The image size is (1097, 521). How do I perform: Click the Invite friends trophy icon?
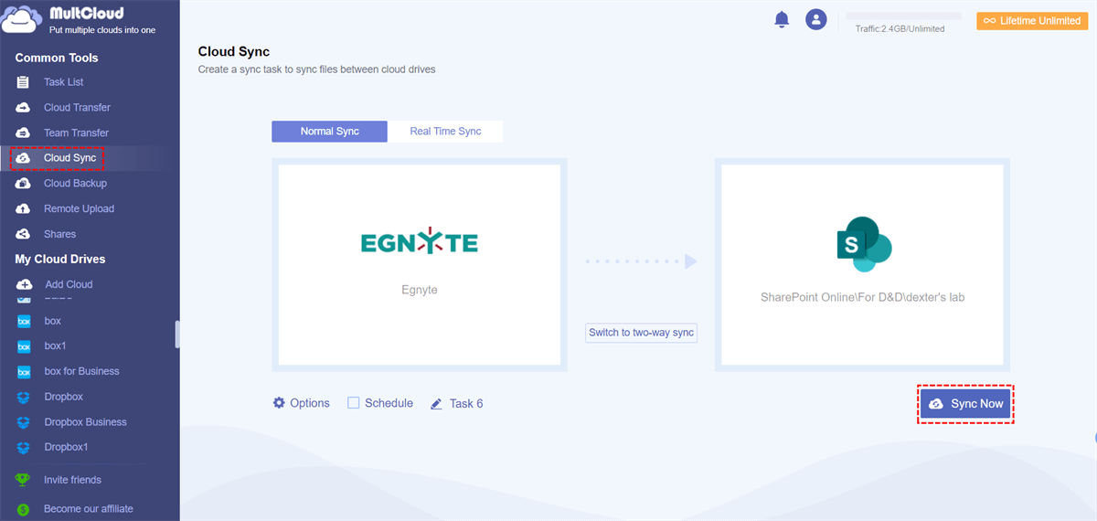(x=24, y=480)
